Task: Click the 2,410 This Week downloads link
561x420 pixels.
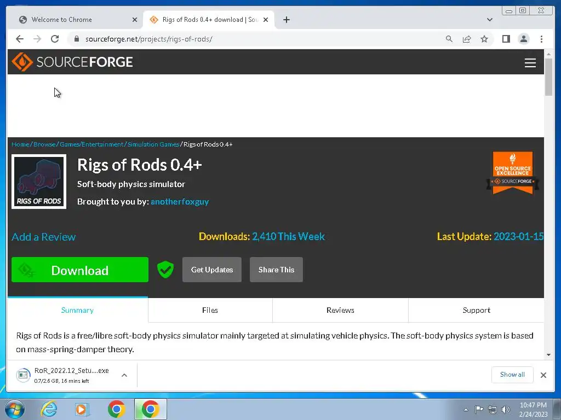Action: pos(288,236)
